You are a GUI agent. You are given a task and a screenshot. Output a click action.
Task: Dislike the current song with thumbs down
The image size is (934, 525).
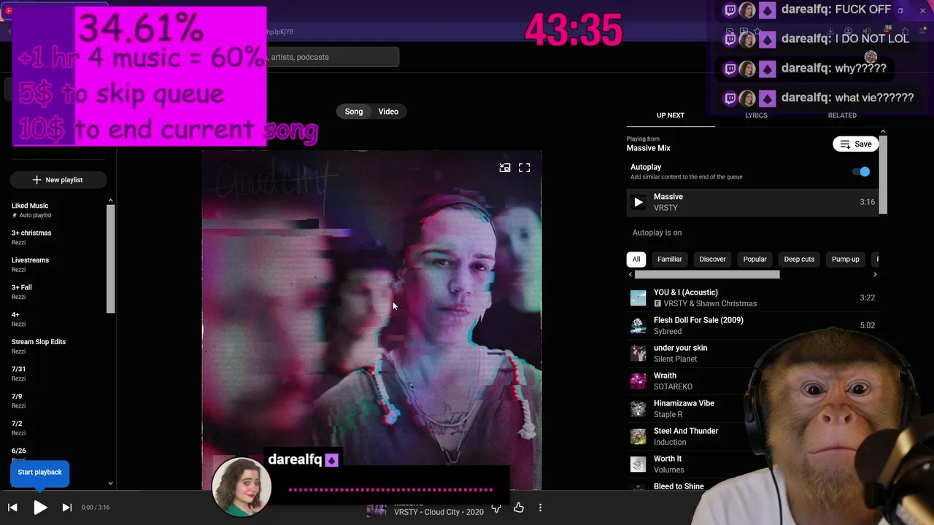[496, 507]
